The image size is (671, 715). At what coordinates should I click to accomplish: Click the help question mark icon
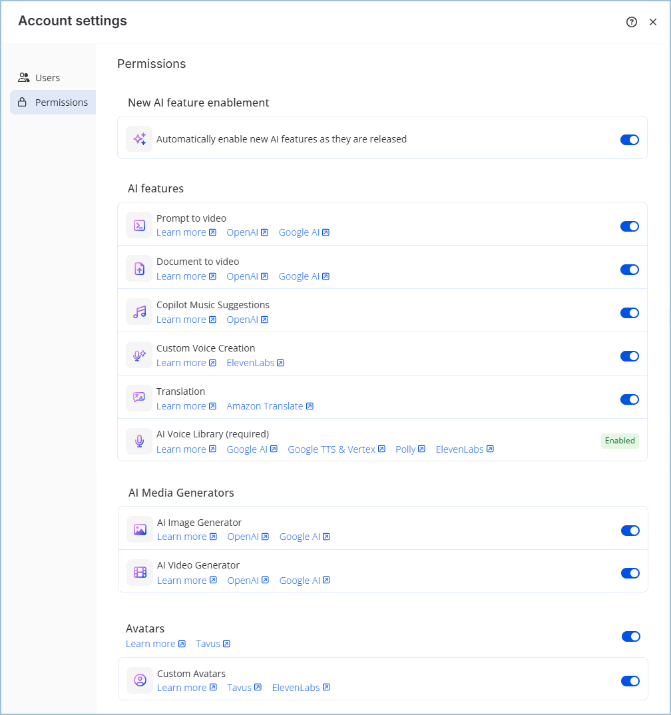pos(631,22)
